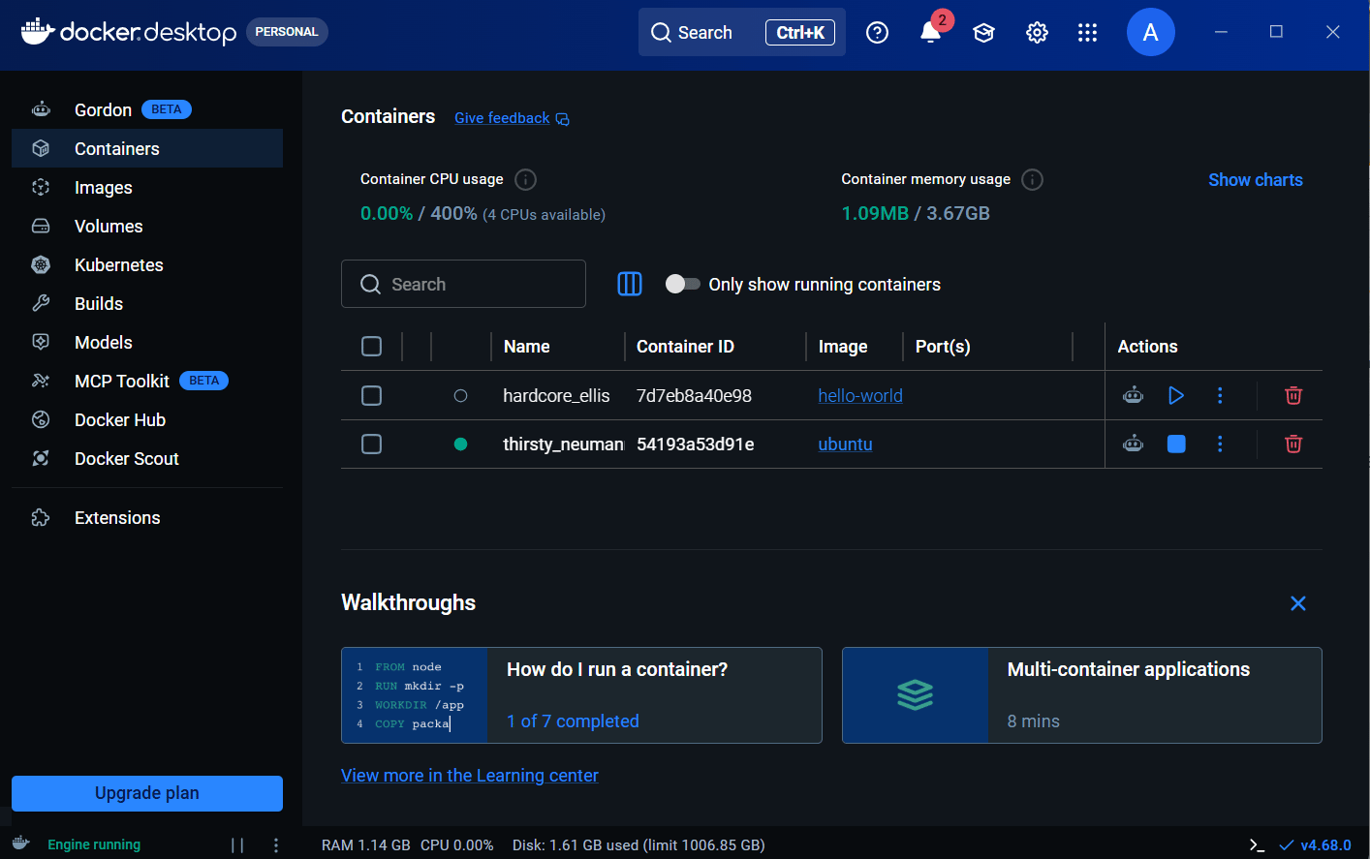Click the Docker whale icon in status bar
Viewport: 1370px width, 859px height.
(21, 844)
